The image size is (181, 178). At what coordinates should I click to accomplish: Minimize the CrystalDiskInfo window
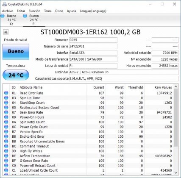150,4
